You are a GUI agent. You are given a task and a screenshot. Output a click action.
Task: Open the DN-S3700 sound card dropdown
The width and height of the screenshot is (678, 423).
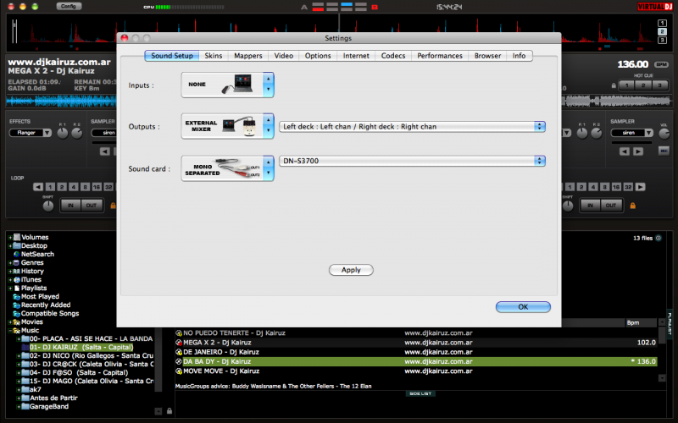pos(412,161)
